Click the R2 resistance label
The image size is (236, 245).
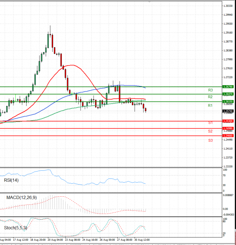click(210, 97)
